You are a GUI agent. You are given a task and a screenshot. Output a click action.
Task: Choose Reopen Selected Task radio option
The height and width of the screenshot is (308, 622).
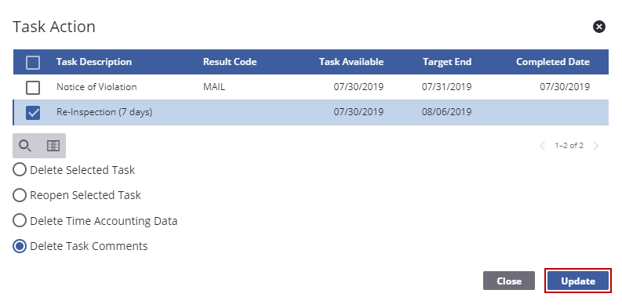tap(20, 195)
